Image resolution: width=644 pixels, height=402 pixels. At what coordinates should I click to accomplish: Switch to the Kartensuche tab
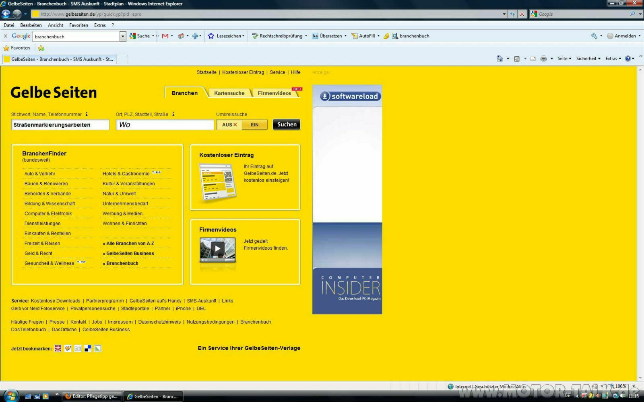[x=229, y=93]
